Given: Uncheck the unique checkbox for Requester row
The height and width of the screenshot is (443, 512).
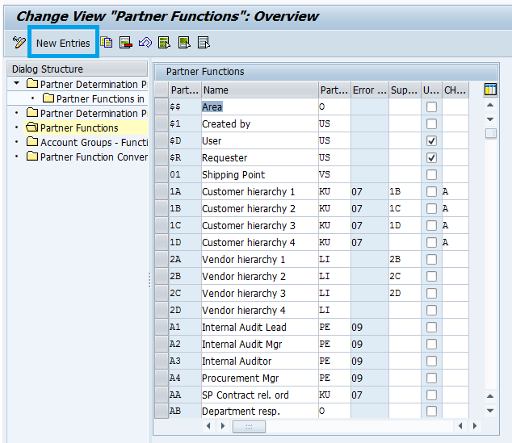Looking at the screenshot, I should tap(431, 158).
